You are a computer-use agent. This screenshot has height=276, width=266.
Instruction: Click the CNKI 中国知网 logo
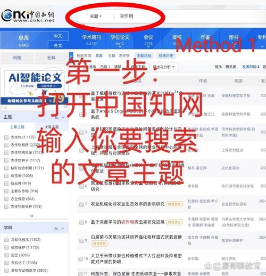28,15
